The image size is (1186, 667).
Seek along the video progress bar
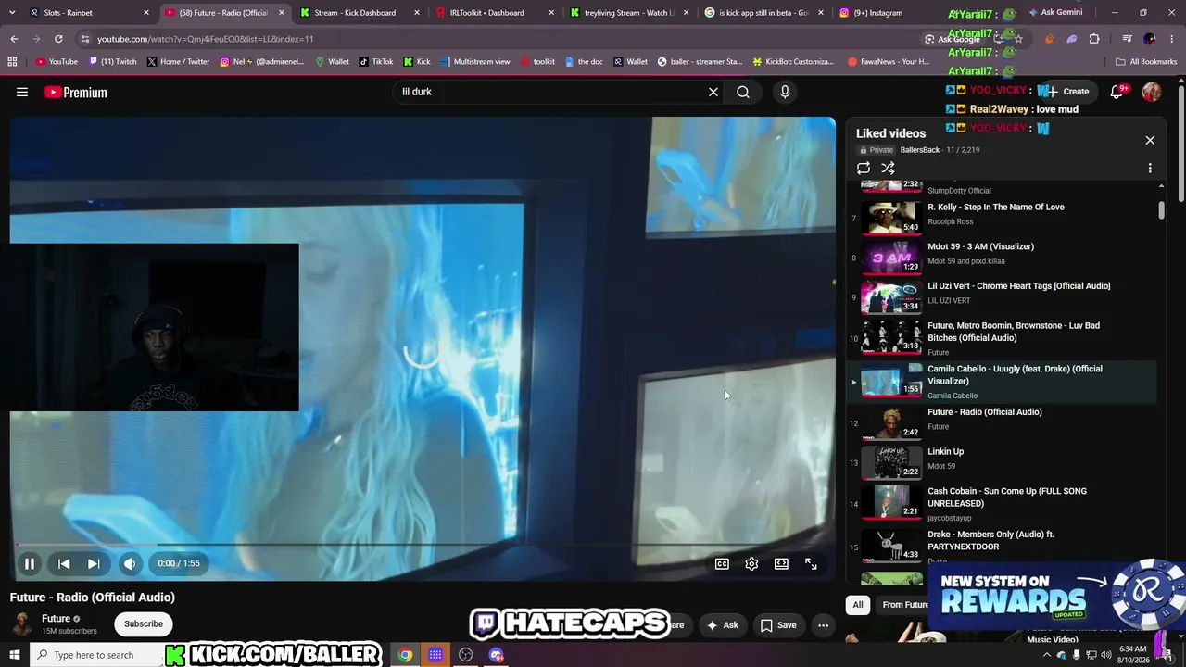[423, 545]
